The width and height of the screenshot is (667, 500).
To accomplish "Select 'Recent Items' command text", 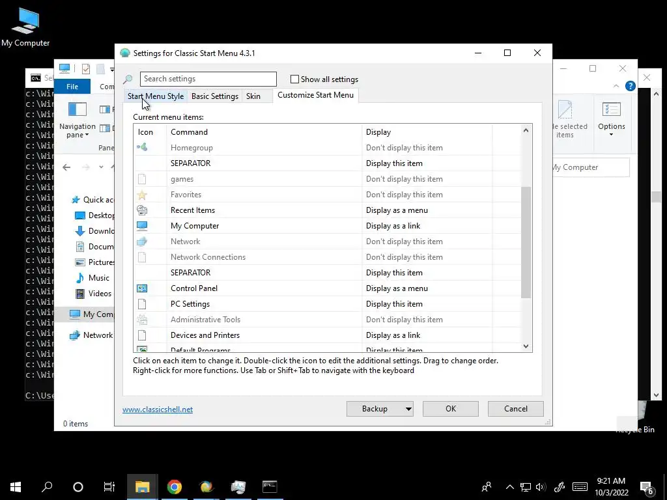I will pos(193,210).
